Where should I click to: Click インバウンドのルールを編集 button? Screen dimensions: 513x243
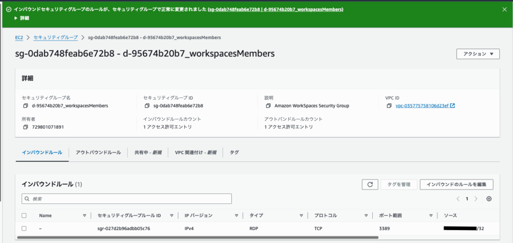(x=456, y=184)
